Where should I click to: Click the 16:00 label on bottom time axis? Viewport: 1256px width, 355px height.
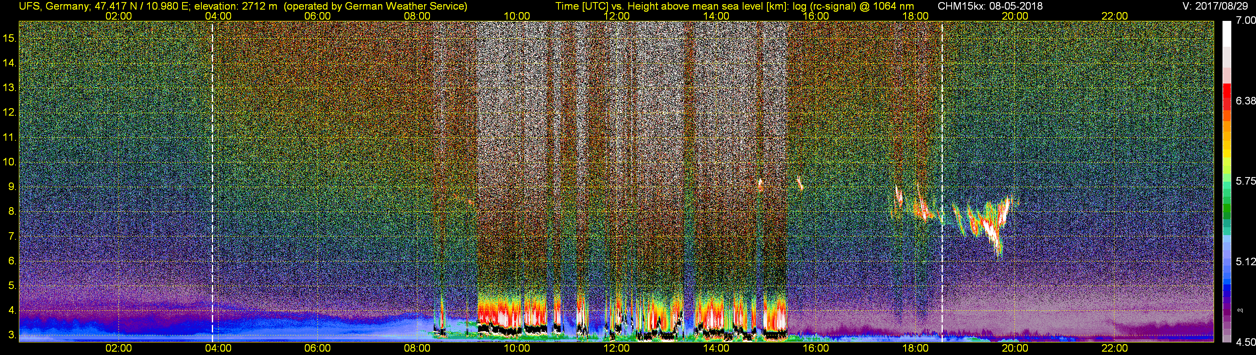click(x=816, y=348)
